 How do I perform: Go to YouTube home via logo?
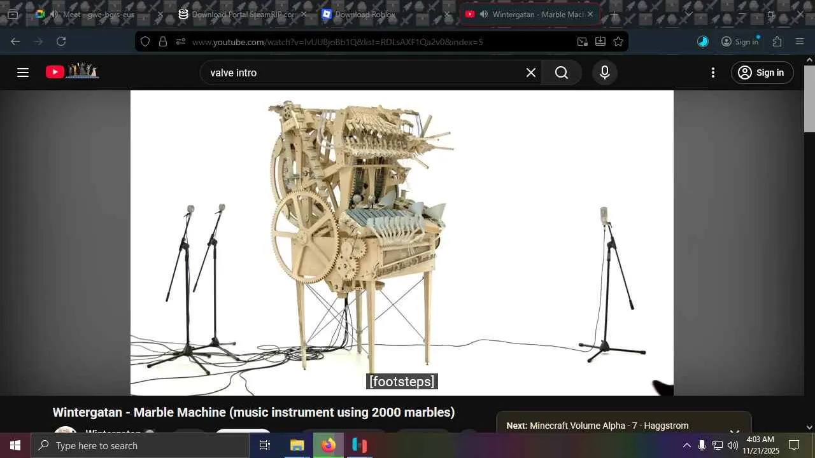[x=72, y=71]
